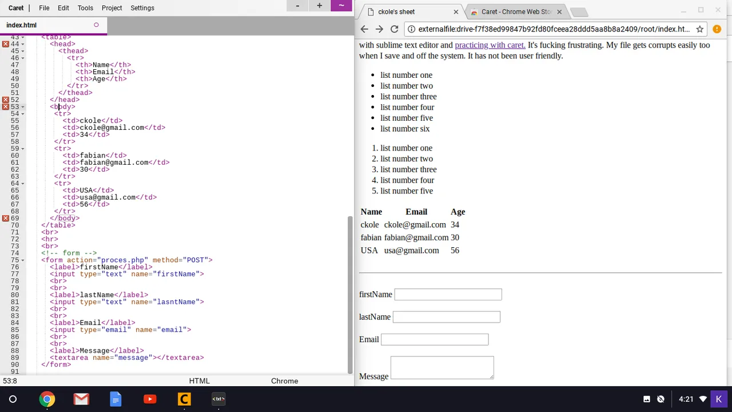Click the error marker on line 52

click(x=5, y=100)
